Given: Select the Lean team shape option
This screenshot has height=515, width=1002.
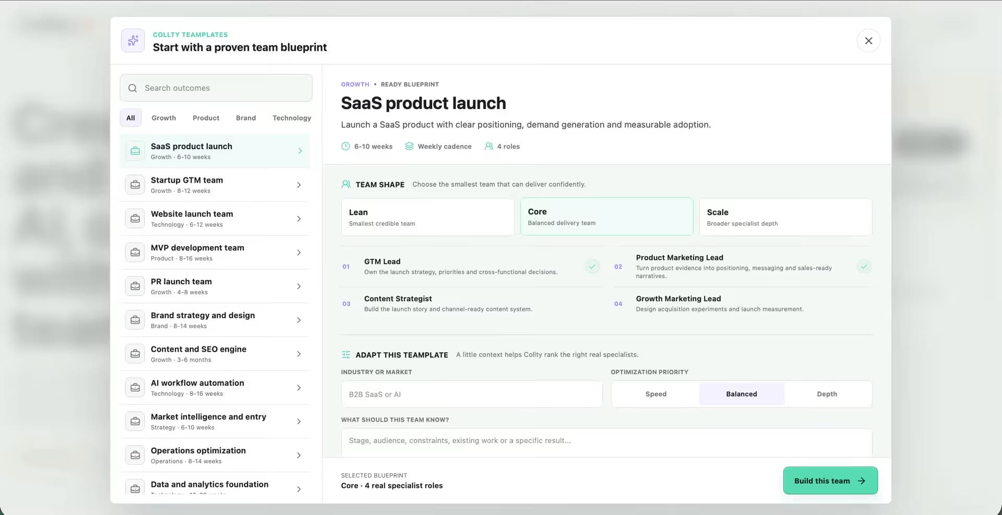Looking at the screenshot, I should (427, 217).
